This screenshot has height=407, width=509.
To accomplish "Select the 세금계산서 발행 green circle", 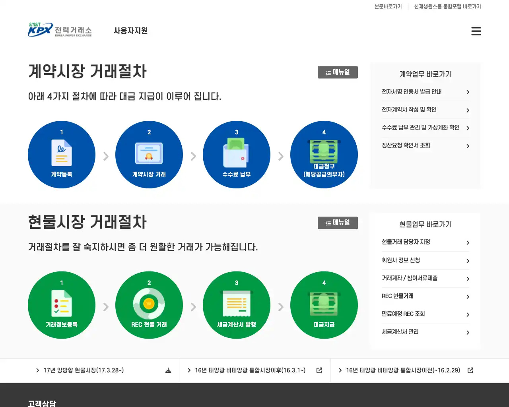I will [237, 305].
